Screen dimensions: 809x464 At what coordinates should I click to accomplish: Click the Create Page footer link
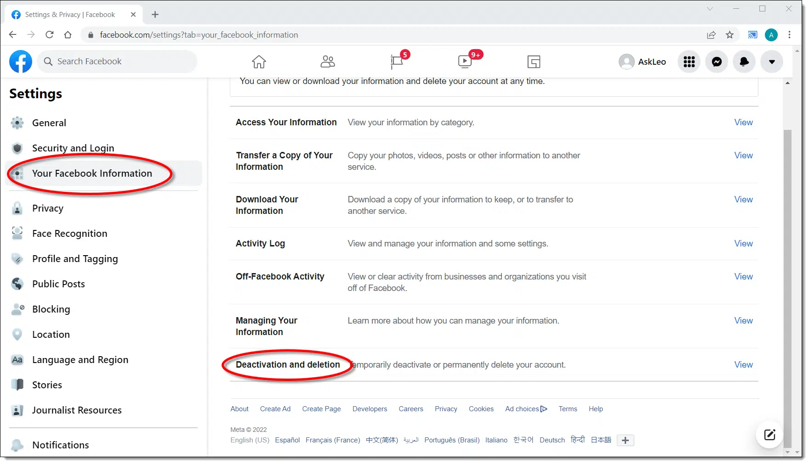click(x=321, y=409)
